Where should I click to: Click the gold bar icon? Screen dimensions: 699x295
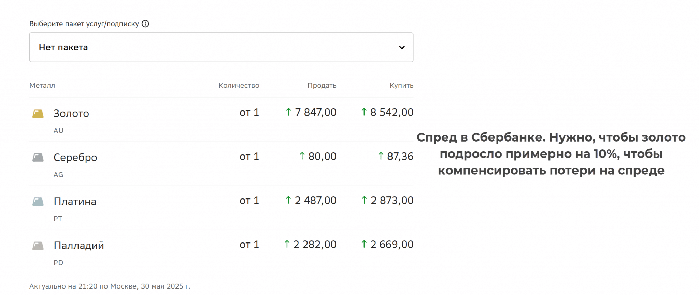pos(38,114)
